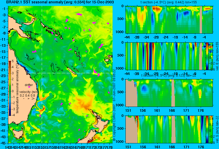
Task: Click the 'velocity (m/s)' legend label
Action: [x=29, y=92]
